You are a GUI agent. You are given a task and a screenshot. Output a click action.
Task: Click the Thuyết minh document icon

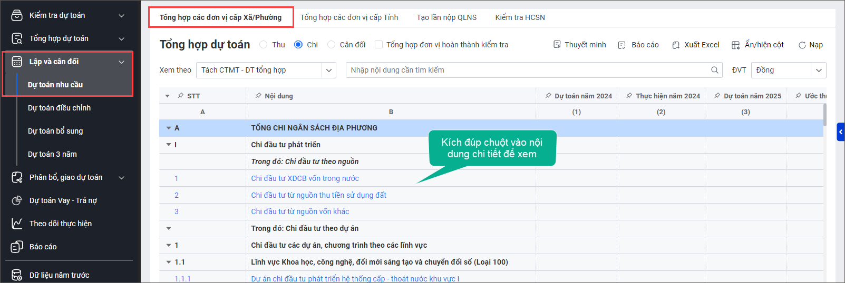coord(557,45)
